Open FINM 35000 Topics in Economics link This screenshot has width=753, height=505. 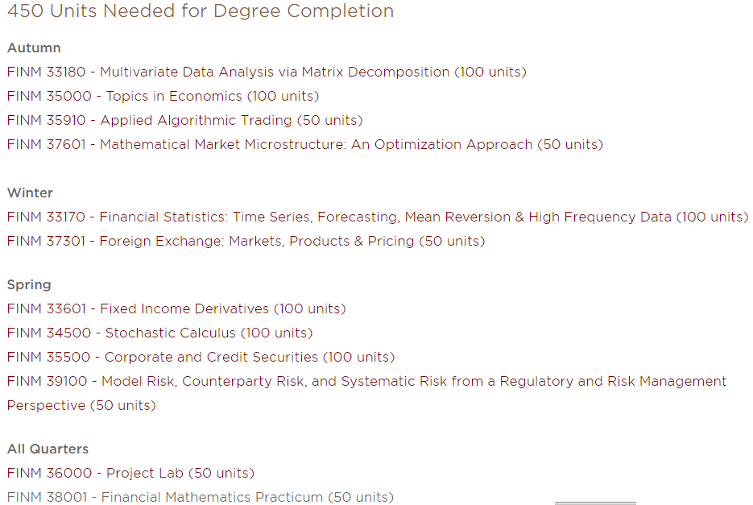(x=163, y=96)
